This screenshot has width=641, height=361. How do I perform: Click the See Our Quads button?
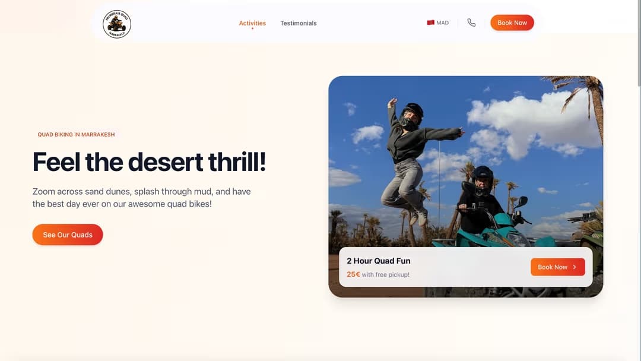(x=68, y=235)
